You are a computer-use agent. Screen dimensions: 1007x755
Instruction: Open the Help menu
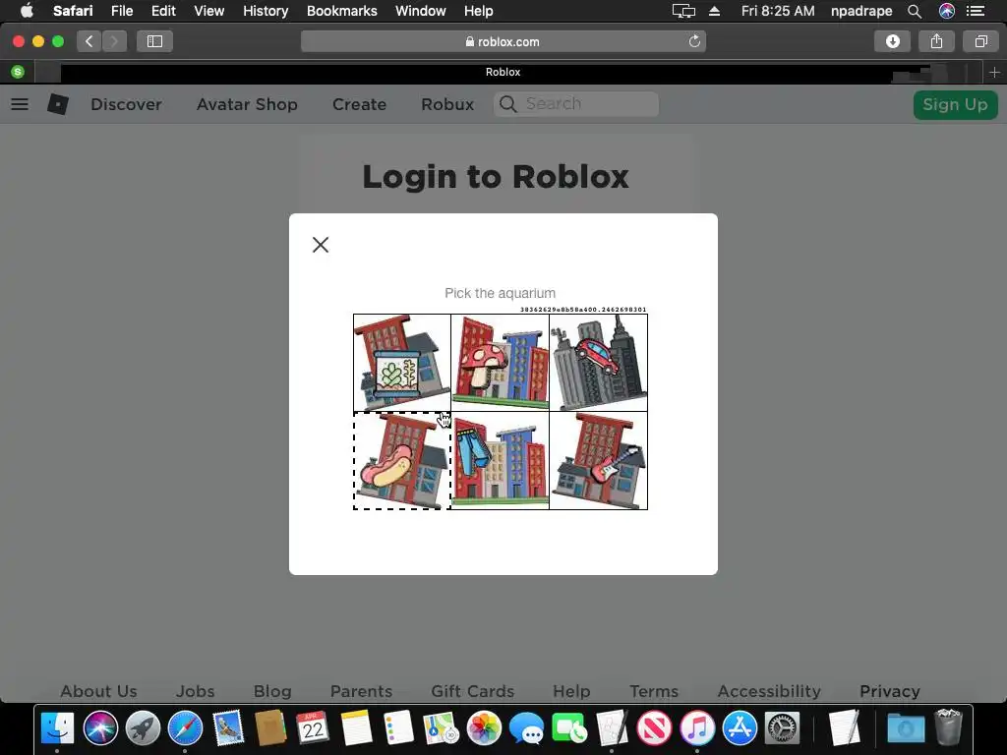[479, 11]
